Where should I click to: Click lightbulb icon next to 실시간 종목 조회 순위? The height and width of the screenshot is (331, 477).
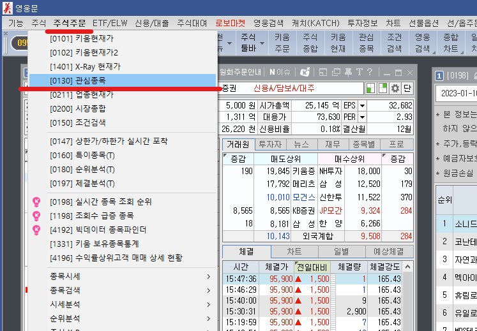pyautogui.click(x=36, y=202)
